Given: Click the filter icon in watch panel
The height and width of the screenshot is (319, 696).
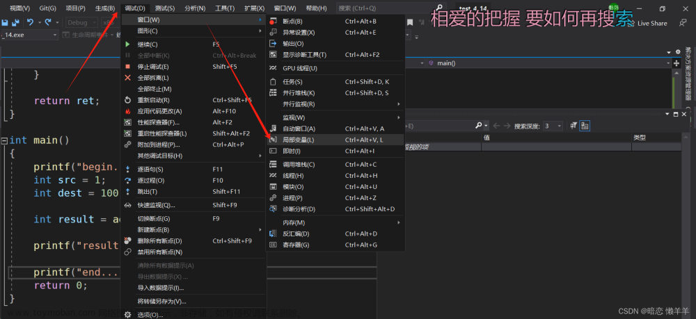Looking at the screenshot, I should (574, 126).
